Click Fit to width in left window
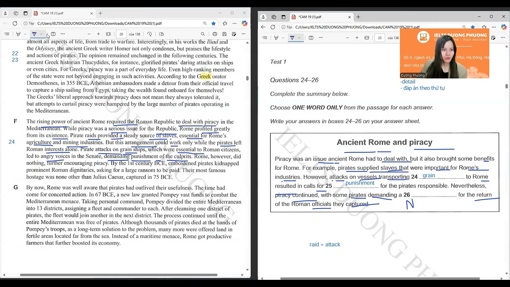The width and height of the screenshot is (510, 287). pos(108,34)
